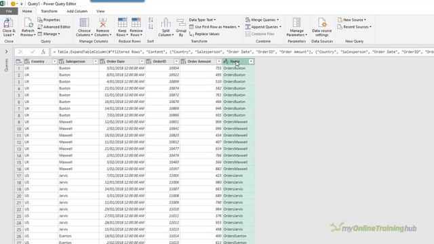Click the Choose Columns icon
The image size is (434, 244).
pyautogui.click(x=84, y=23)
